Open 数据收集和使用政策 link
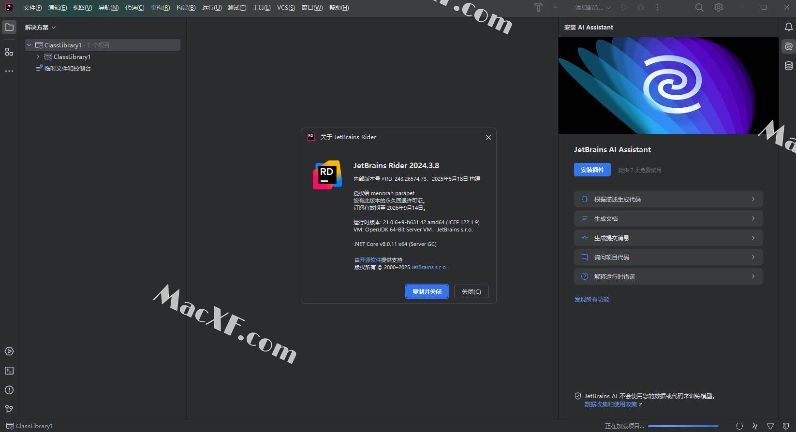Screen dimensions: 796x432 click(x=613, y=404)
